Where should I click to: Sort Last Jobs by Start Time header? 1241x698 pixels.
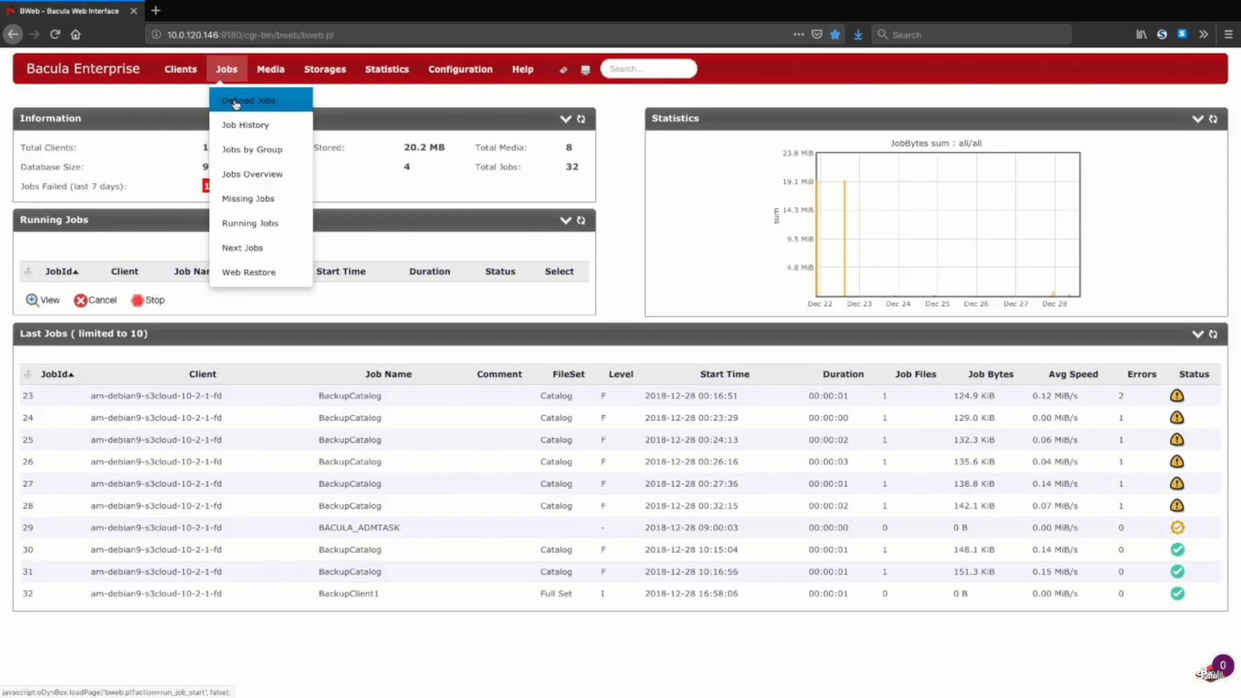click(x=725, y=374)
